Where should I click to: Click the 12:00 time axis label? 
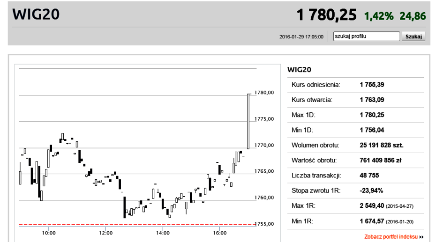[105, 233]
